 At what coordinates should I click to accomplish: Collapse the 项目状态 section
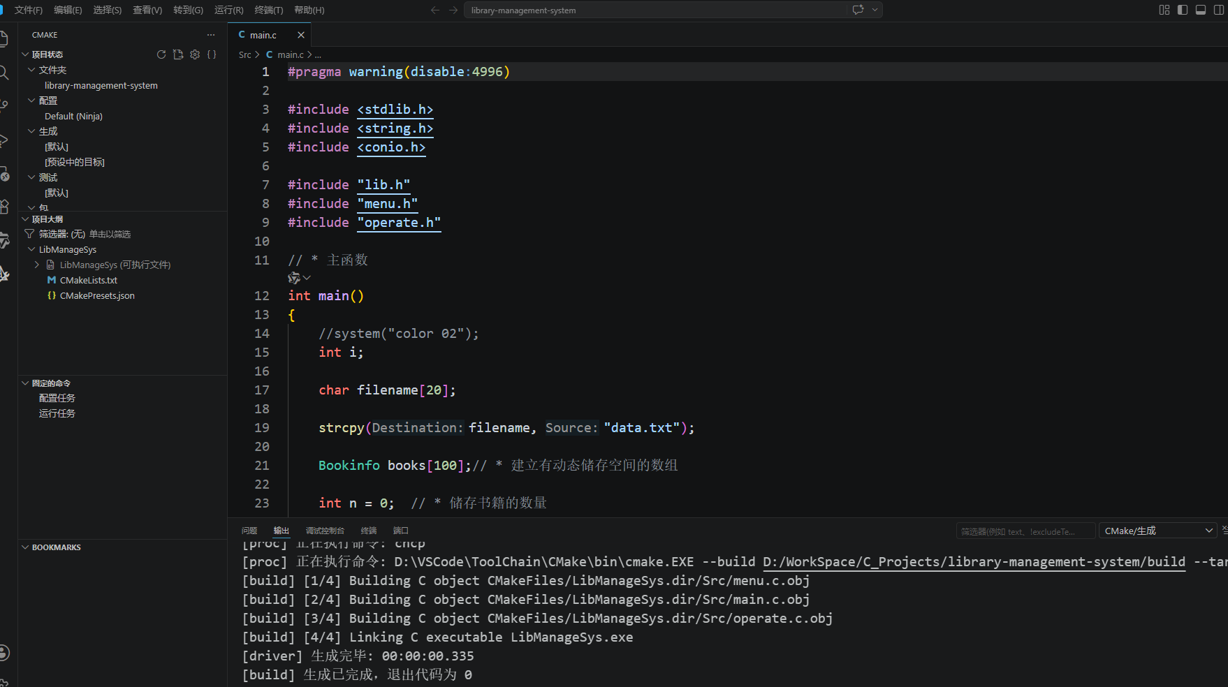(25, 54)
